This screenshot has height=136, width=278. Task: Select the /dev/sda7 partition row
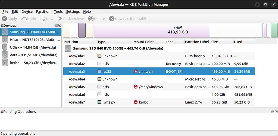tap(159, 102)
